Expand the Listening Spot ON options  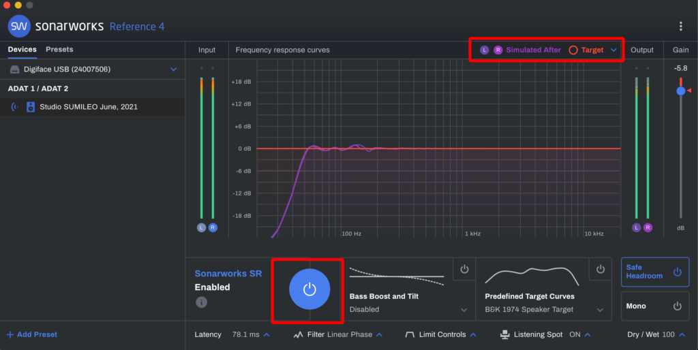pyautogui.click(x=588, y=334)
